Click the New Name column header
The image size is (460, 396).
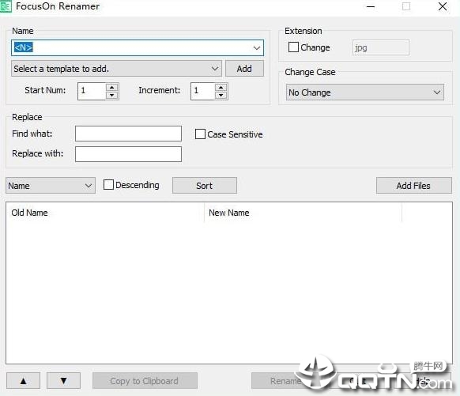pos(303,213)
